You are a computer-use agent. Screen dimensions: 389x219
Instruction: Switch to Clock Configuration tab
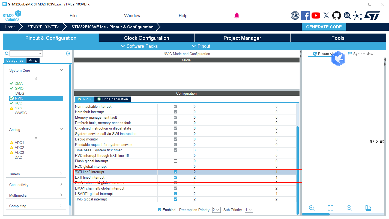tap(146, 38)
